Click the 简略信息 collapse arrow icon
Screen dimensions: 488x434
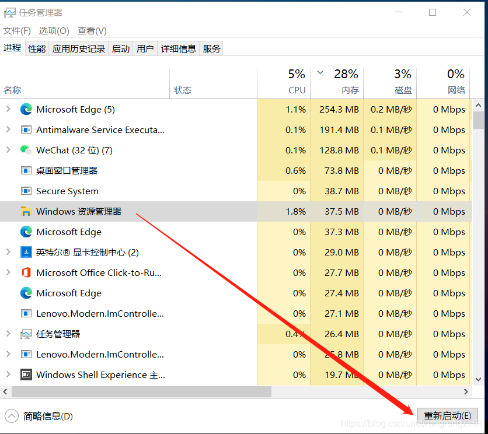pos(12,416)
